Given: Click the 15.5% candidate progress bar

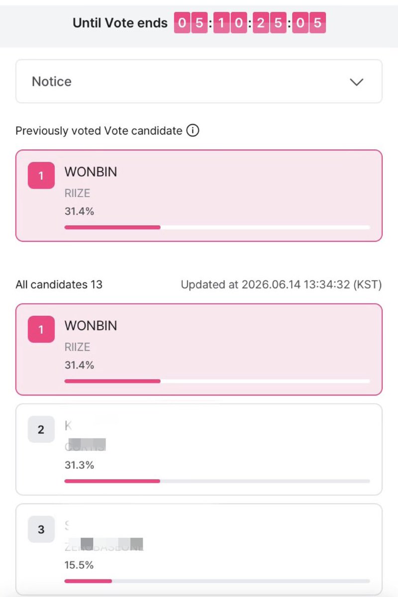Looking at the screenshot, I should (x=217, y=581).
